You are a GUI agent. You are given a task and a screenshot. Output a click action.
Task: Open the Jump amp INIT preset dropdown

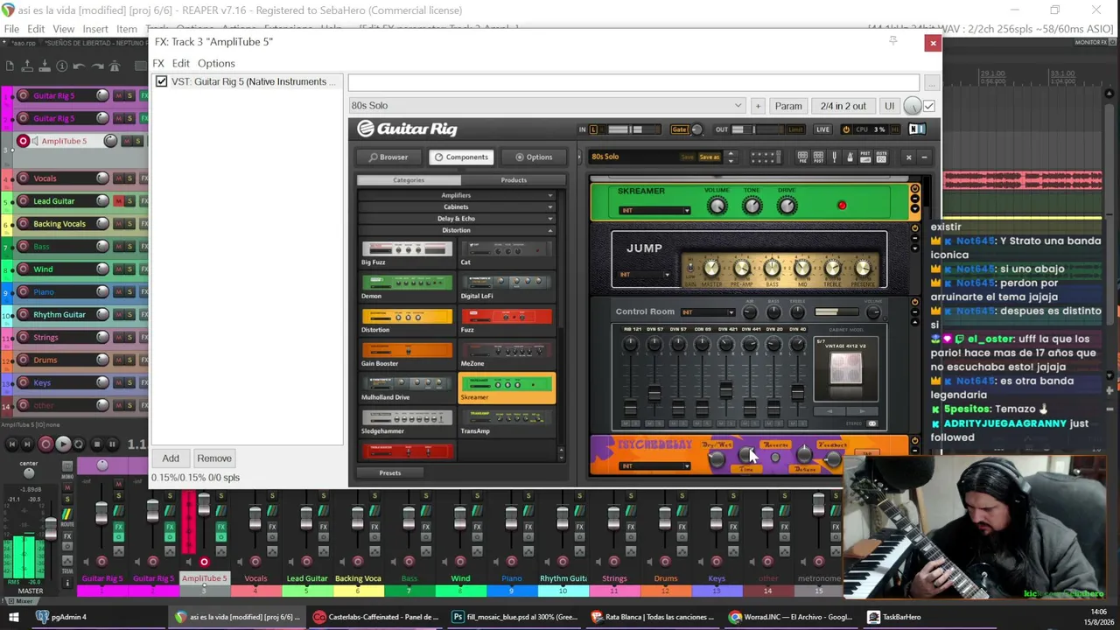(x=645, y=275)
